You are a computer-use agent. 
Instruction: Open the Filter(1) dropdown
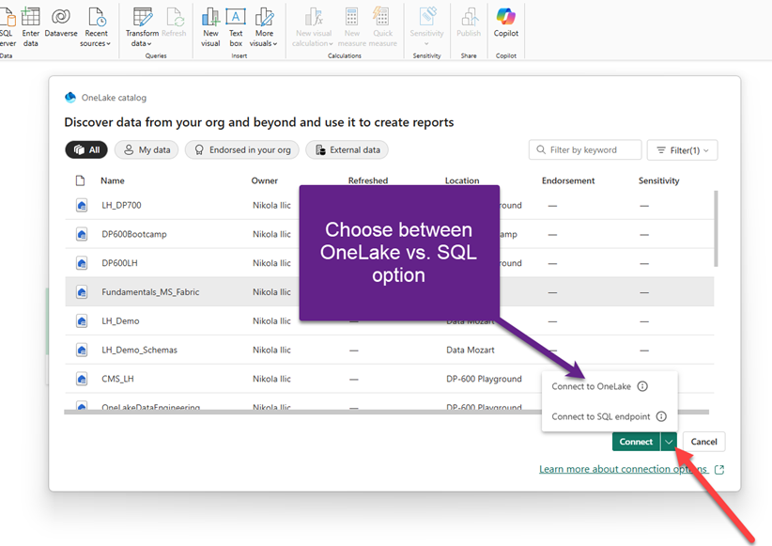[x=683, y=149]
